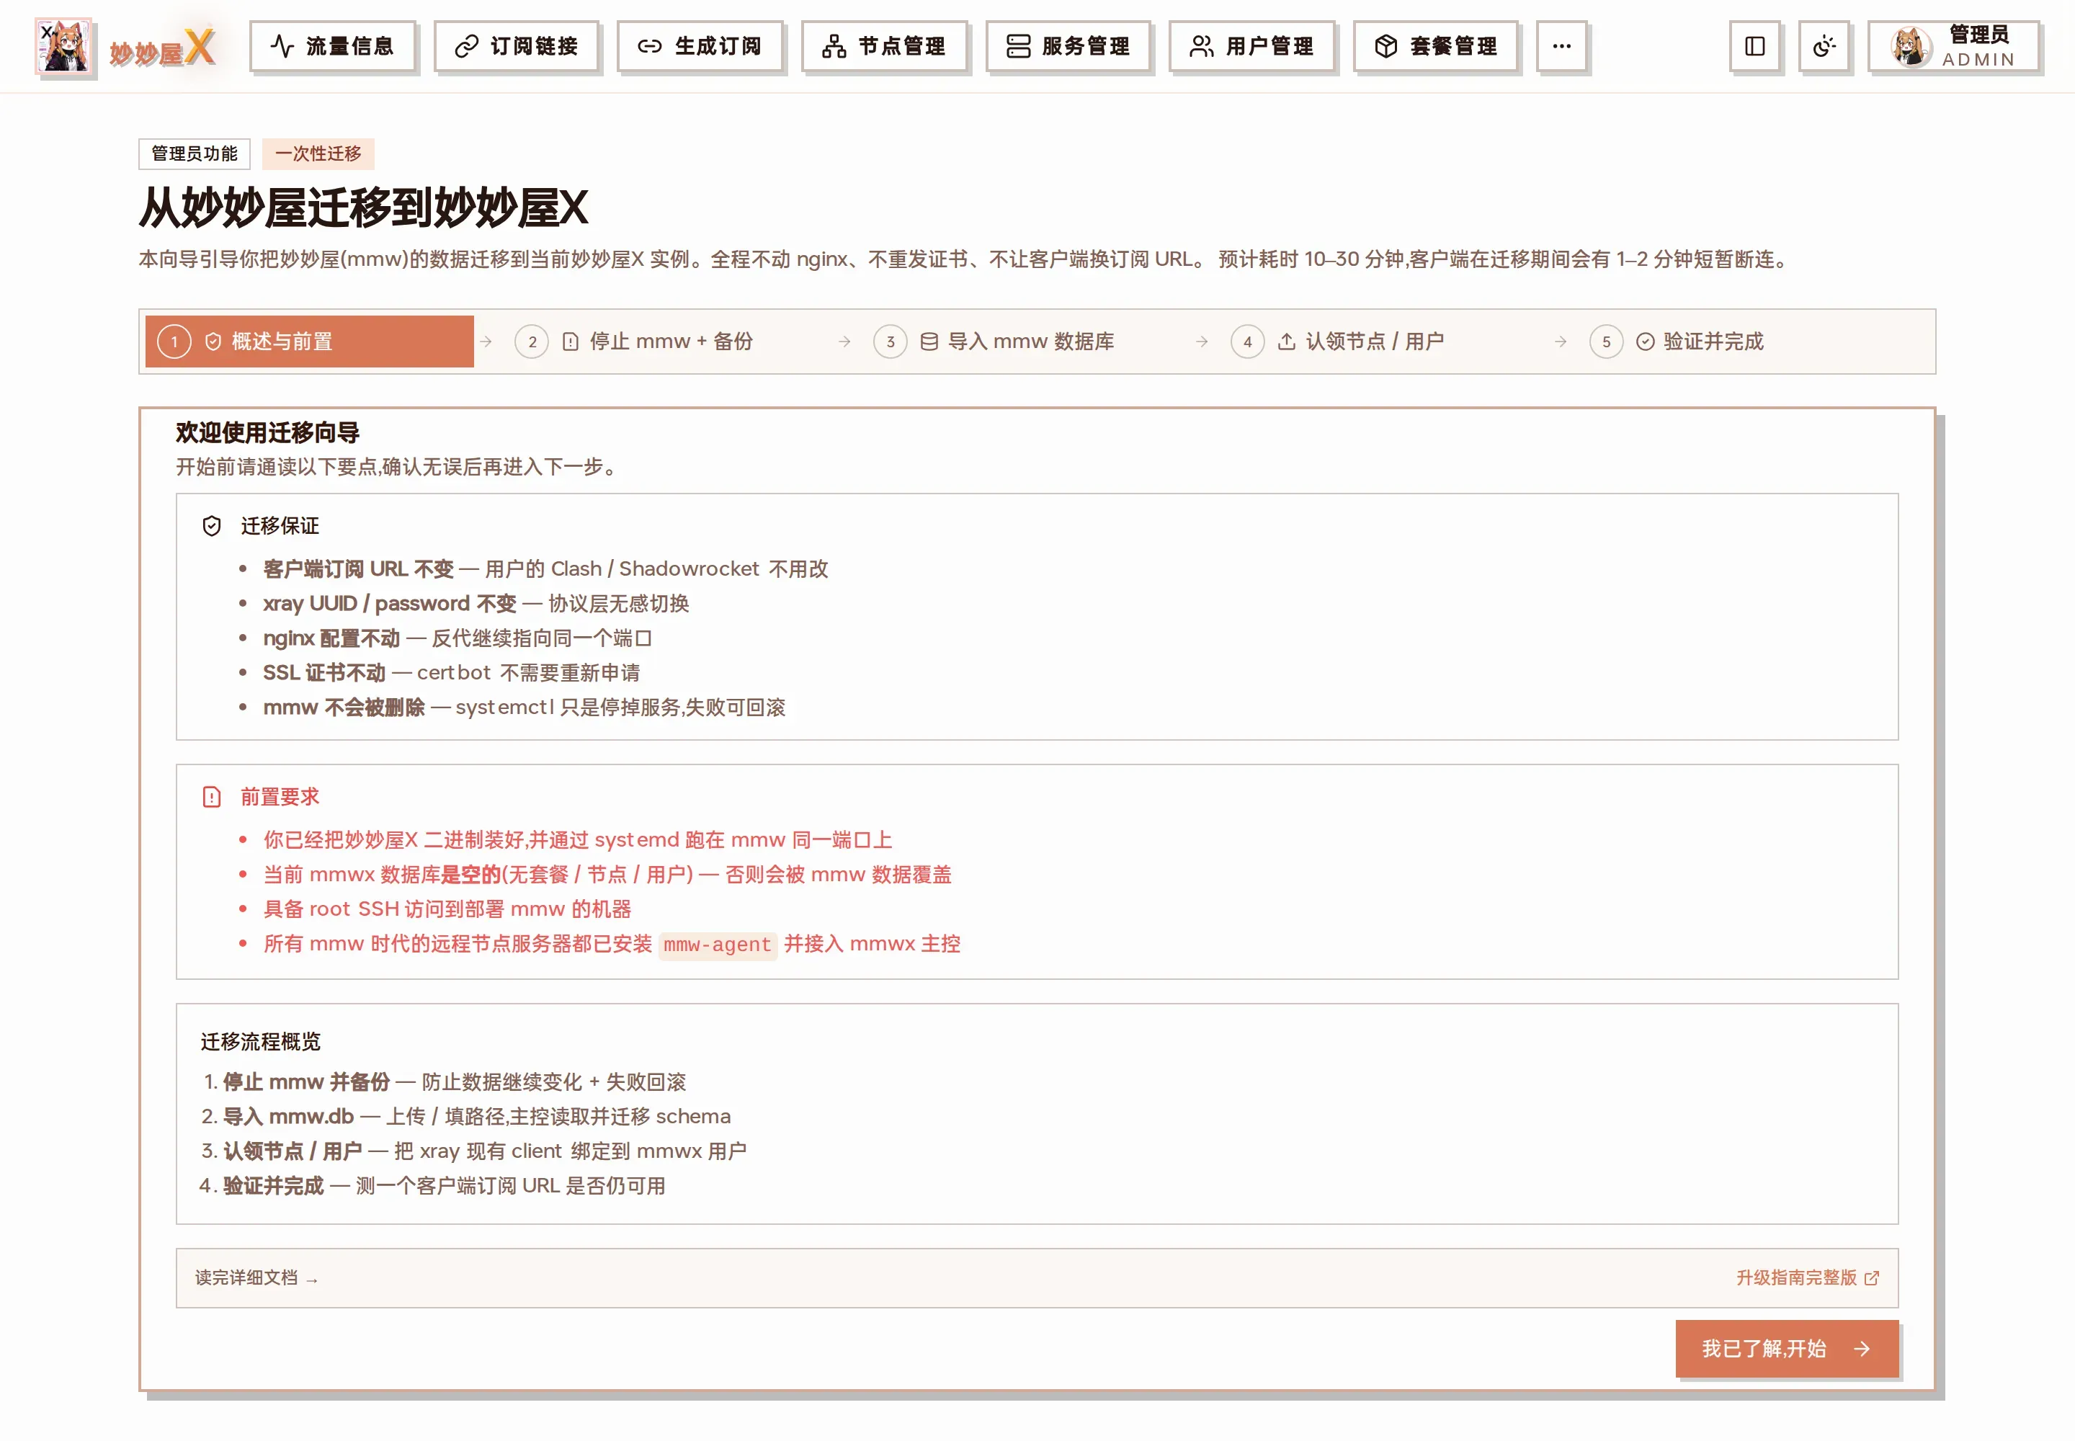Viewport: 2075px width, 1441px height.
Task: Select step 4 认领节点 / 用户
Action: tap(1384, 342)
